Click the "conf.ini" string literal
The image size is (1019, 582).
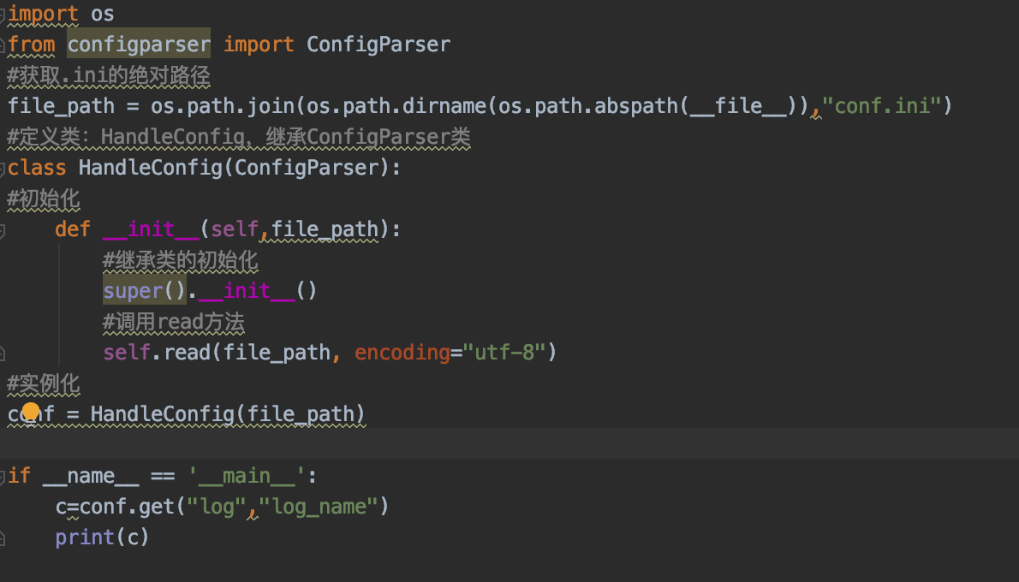(881, 106)
